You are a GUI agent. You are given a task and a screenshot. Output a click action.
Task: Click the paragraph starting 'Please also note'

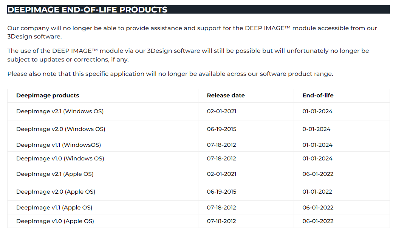coord(170,74)
